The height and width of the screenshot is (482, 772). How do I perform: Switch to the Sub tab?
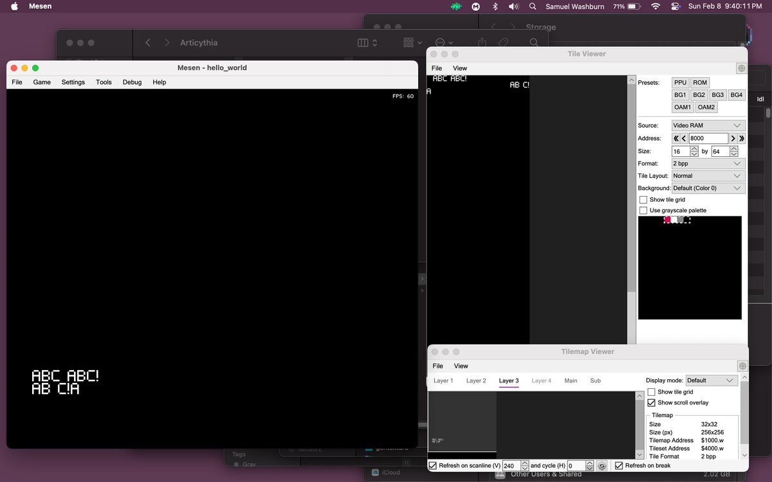(x=595, y=380)
